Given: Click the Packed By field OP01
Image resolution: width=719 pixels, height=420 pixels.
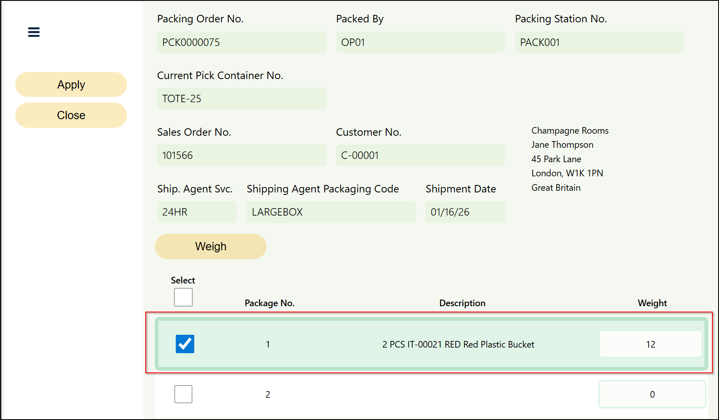Looking at the screenshot, I should point(420,42).
